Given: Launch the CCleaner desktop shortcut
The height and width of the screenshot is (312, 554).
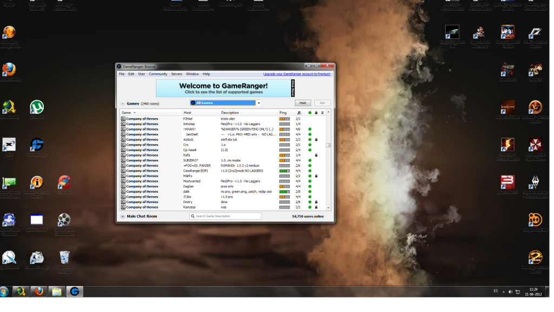Looking at the screenshot, I should point(64,182).
